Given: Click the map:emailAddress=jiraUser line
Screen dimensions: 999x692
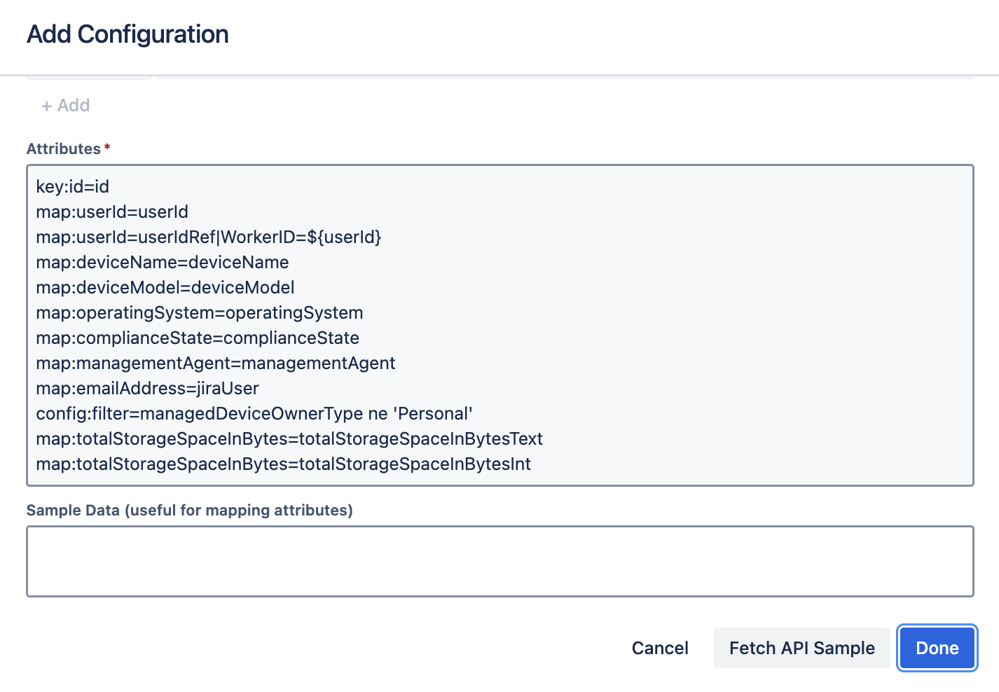Looking at the screenshot, I should [146, 388].
